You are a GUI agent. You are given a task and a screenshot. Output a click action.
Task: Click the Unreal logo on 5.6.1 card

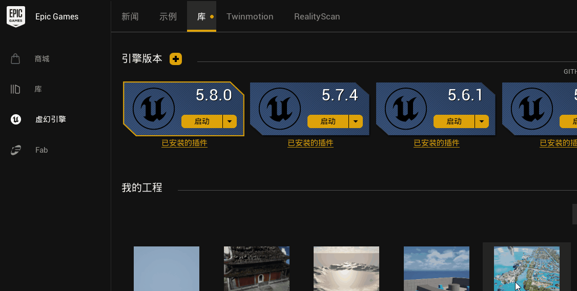(406, 109)
